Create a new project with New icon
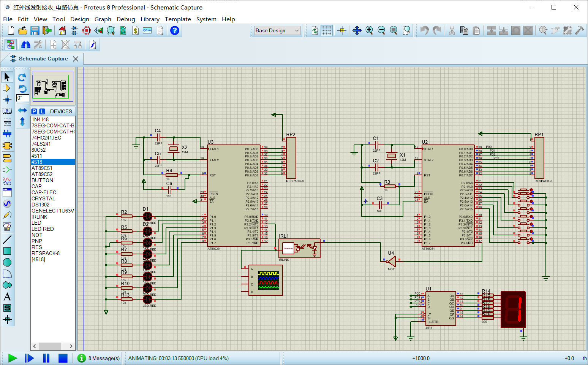 [x=11, y=30]
